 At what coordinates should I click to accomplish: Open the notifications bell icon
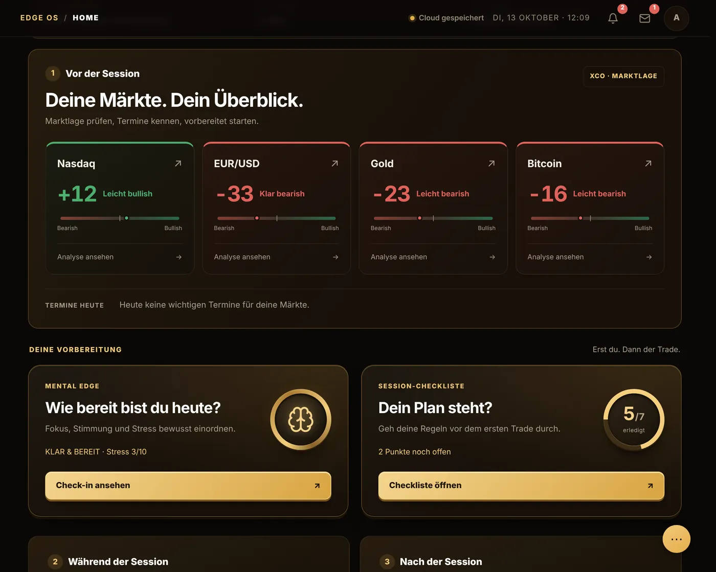point(613,18)
